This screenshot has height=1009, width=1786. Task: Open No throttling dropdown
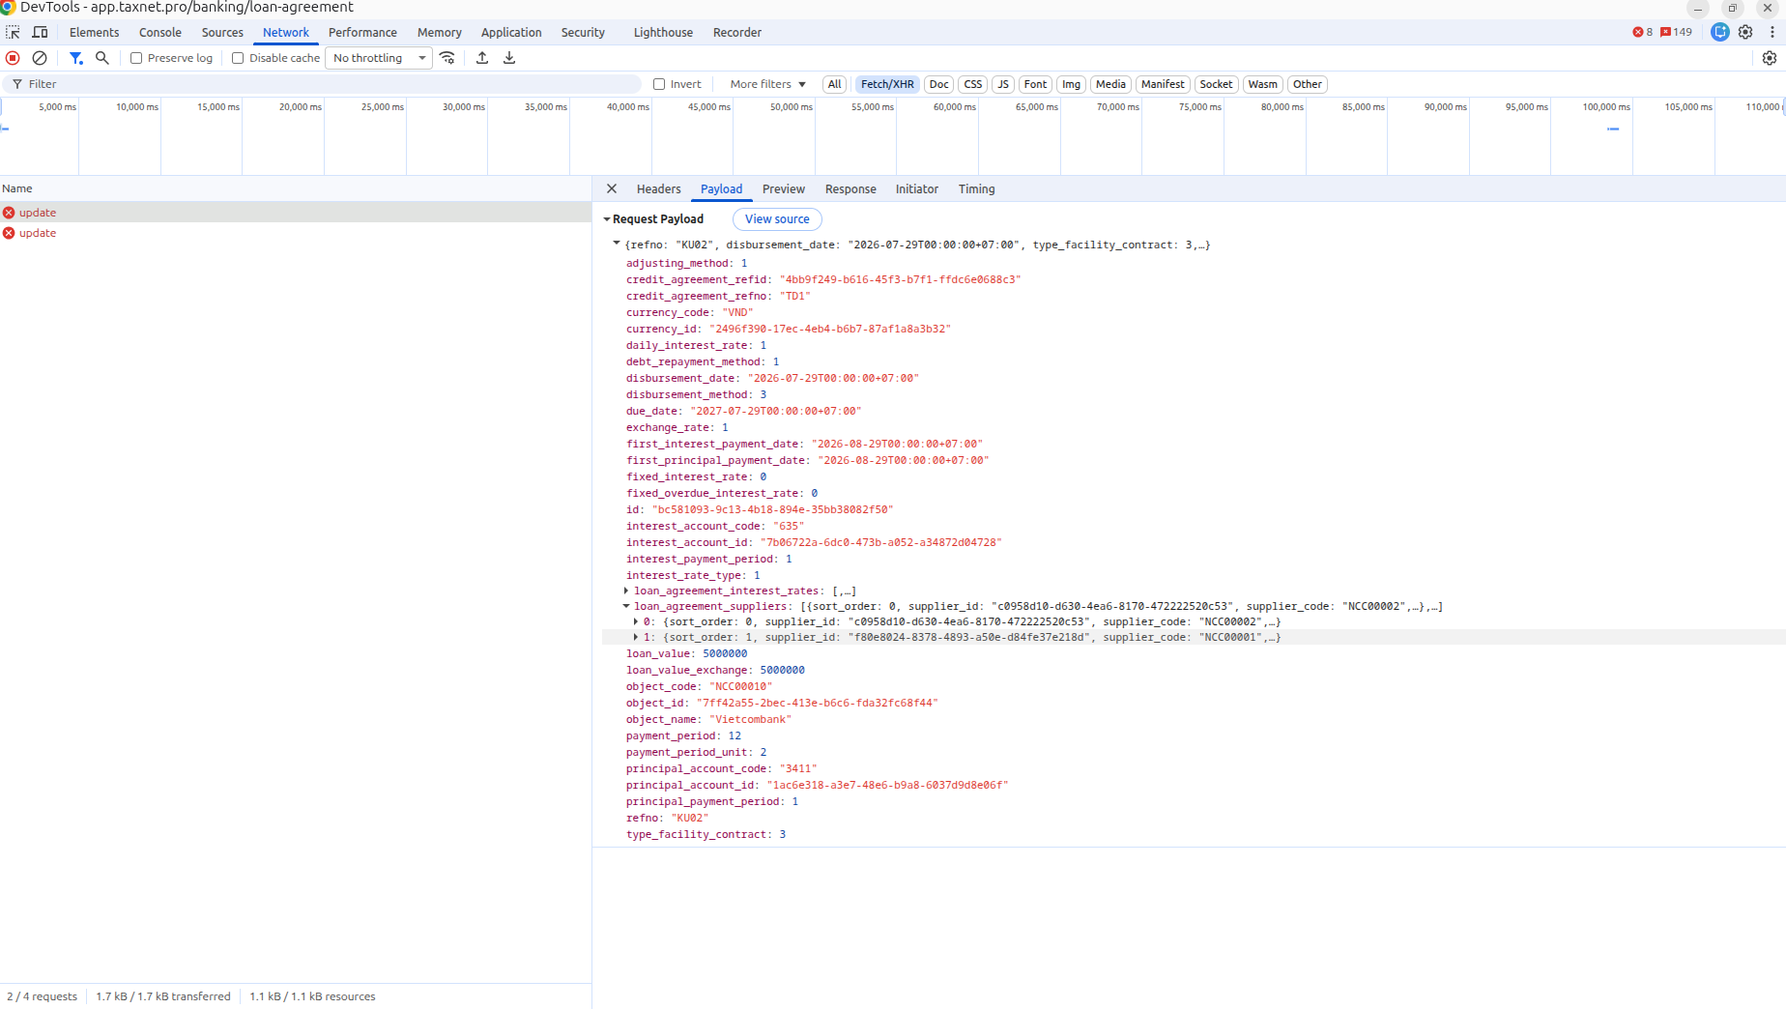(379, 58)
